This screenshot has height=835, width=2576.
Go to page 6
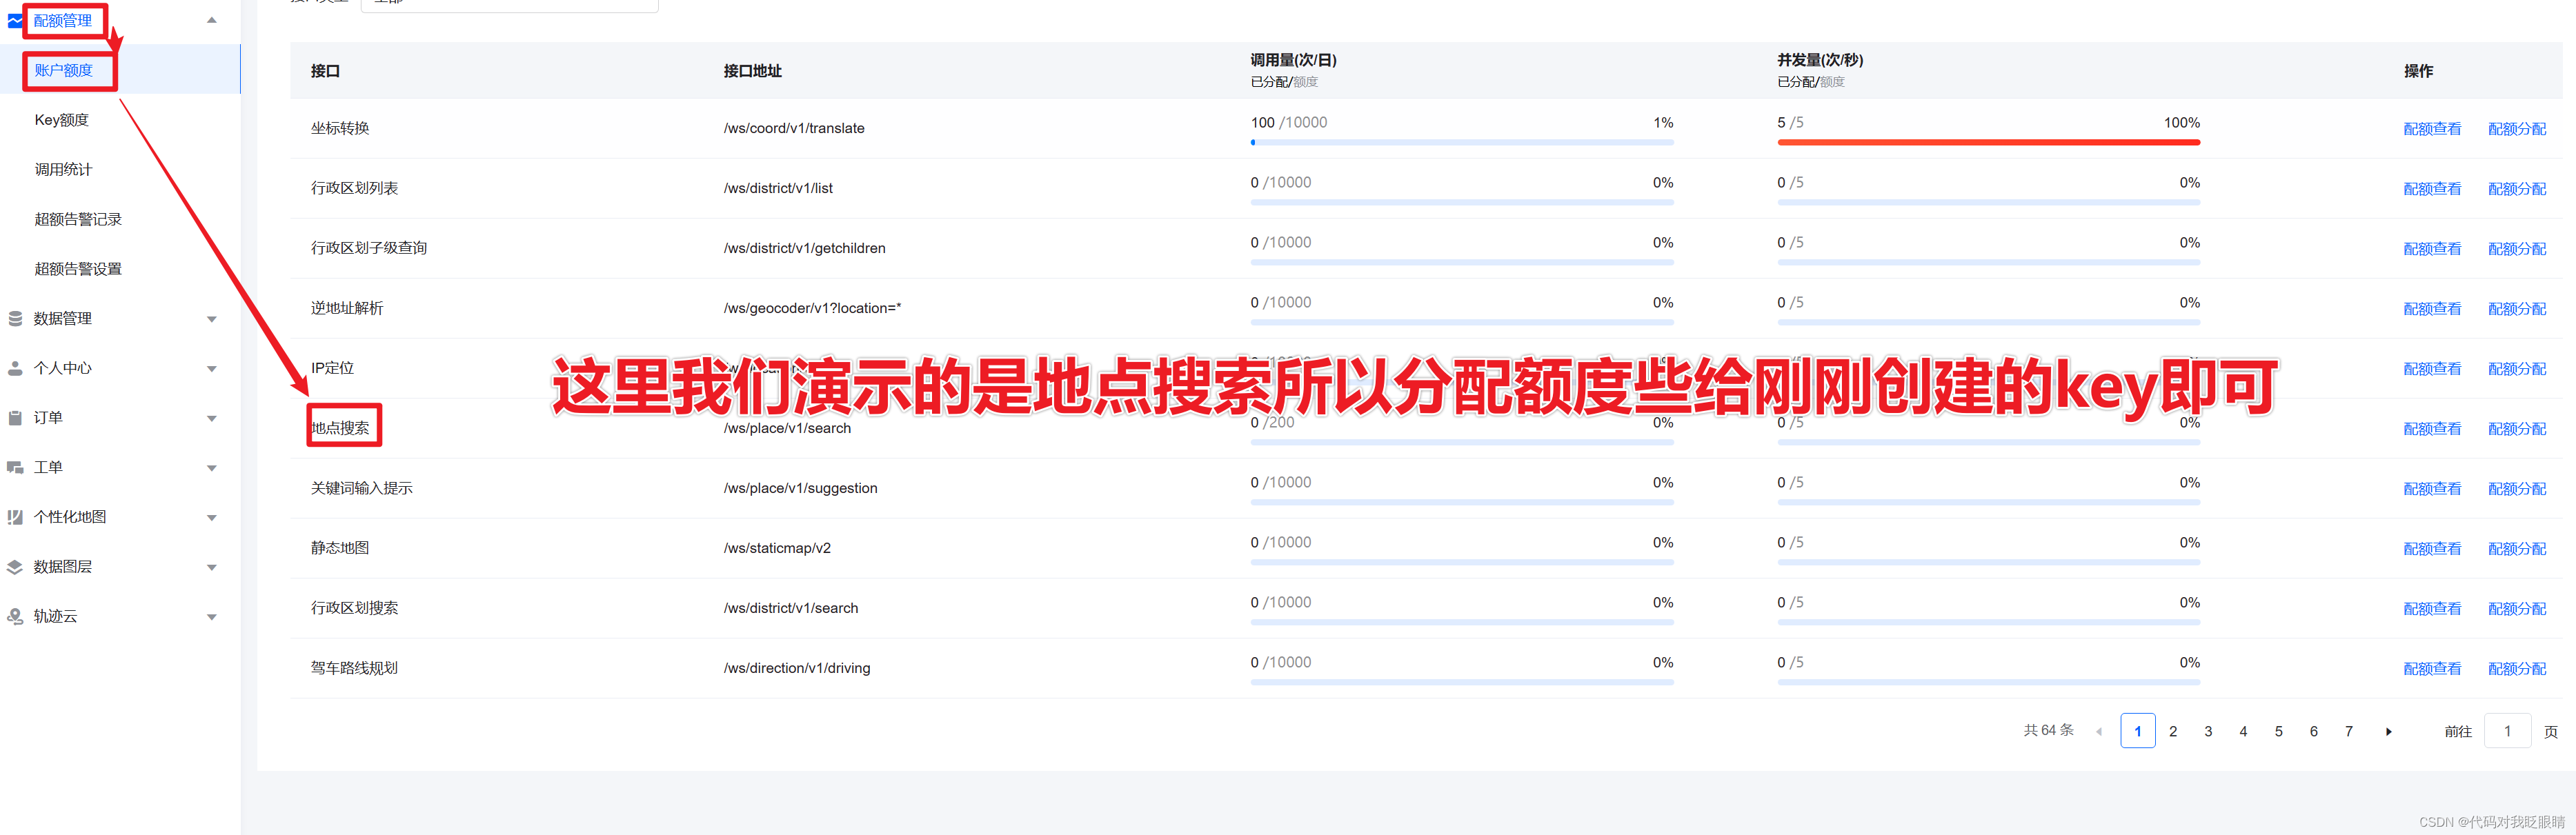pyautogui.click(x=2313, y=731)
